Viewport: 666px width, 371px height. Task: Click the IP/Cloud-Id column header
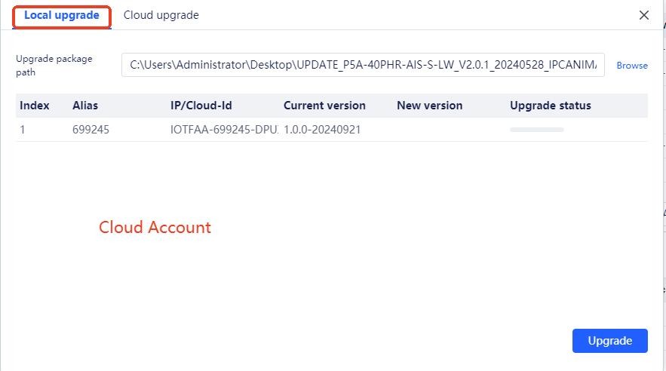click(201, 106)
